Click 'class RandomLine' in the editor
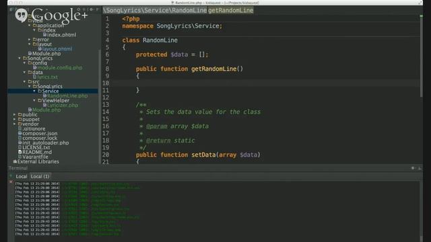Screen dimensions: 431x242 coord(150,40)
